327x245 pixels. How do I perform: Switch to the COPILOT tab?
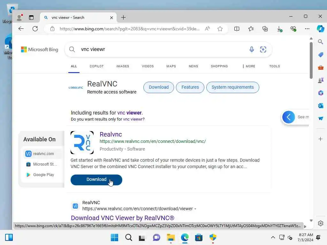(96, 66)
